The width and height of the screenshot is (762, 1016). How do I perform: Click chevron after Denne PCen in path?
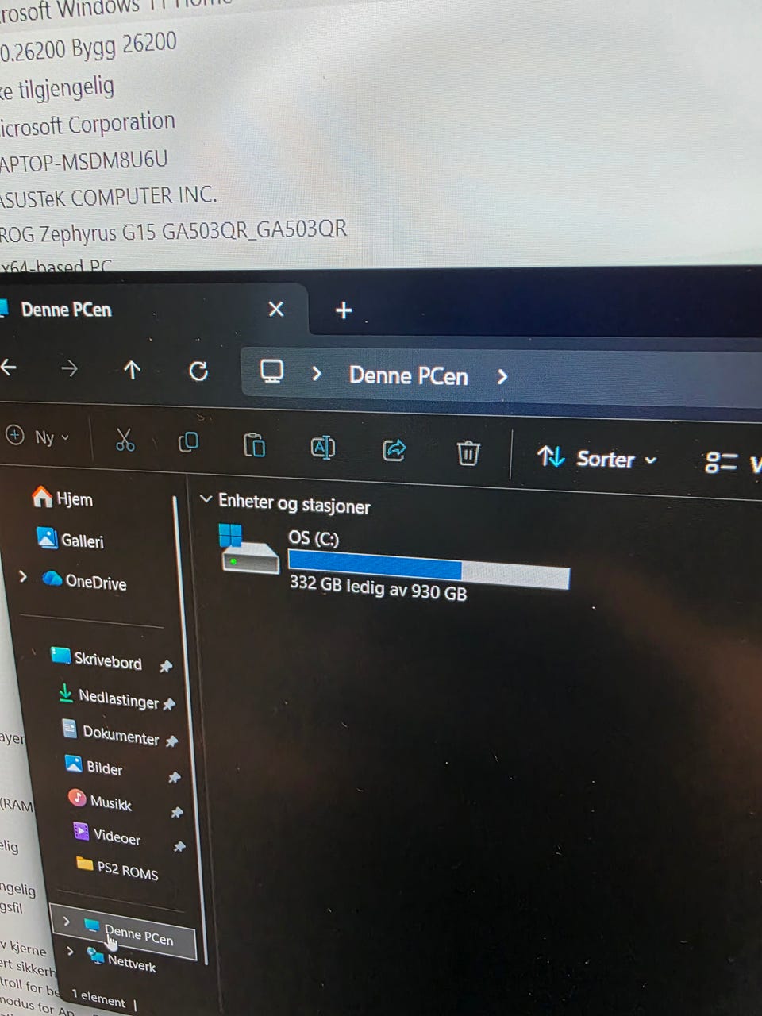[x=502, y=376]
